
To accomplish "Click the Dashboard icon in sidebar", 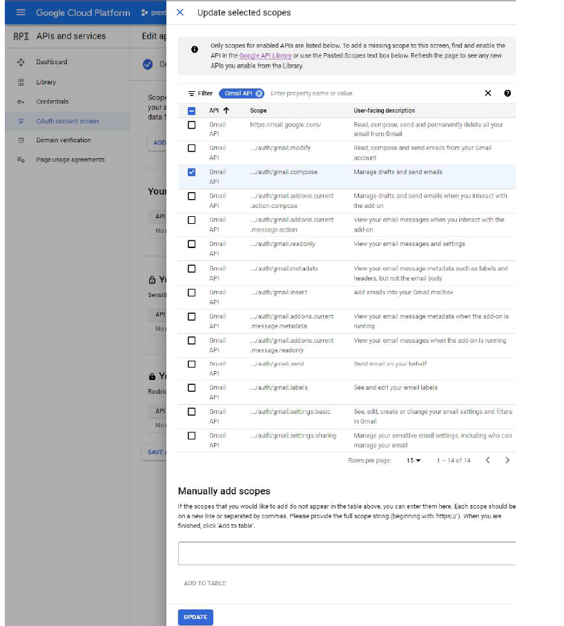I will (21, 62).
